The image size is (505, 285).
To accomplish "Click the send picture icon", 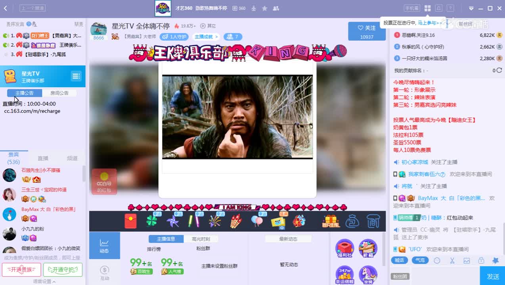I will [467, 260].
